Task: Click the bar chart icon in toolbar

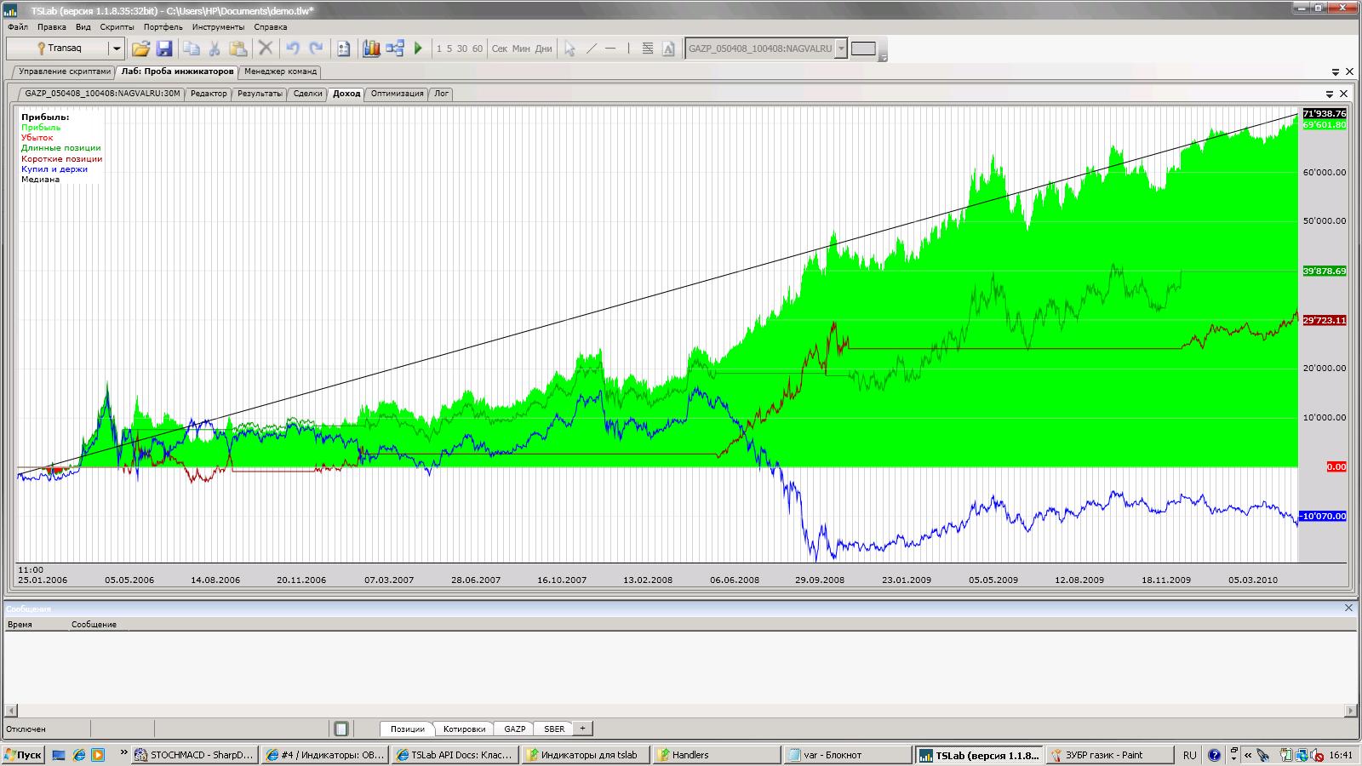Action: tap(371, 49)
